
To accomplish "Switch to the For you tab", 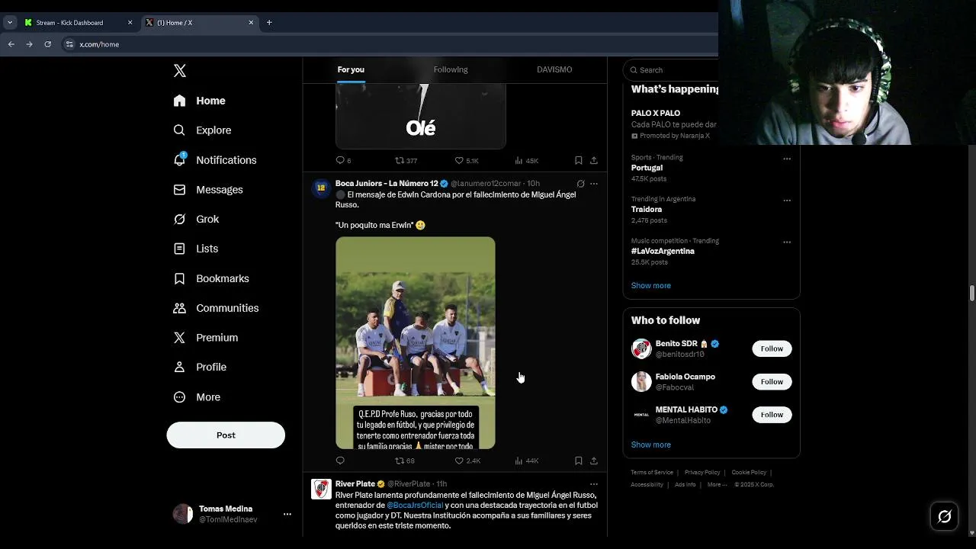I will (351, 69).
